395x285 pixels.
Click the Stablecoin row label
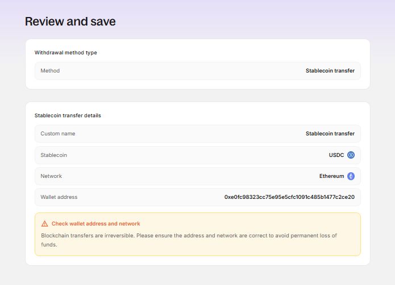[53, 155]
